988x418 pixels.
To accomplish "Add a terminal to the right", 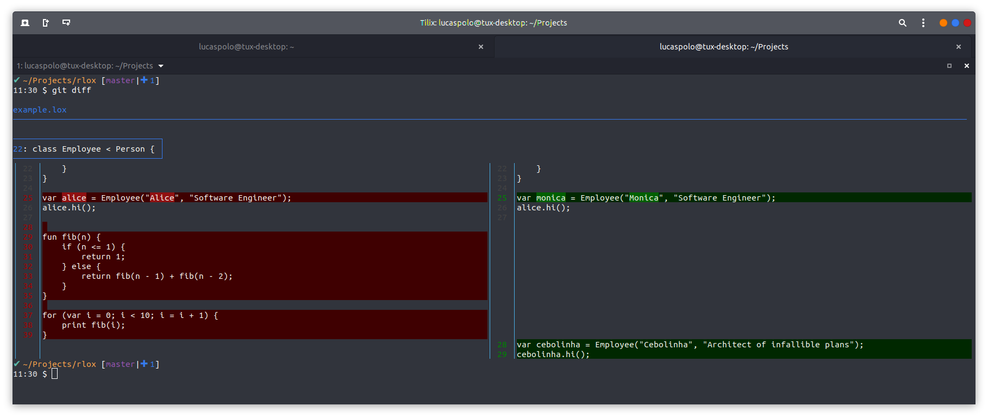I will coord(46,23).
